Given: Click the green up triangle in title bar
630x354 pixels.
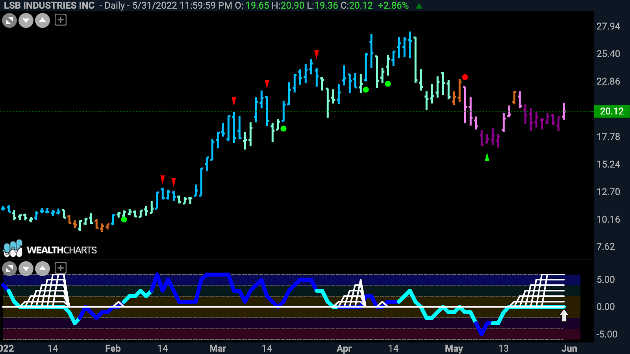Looking at the screenshot, I should point(419,6).
